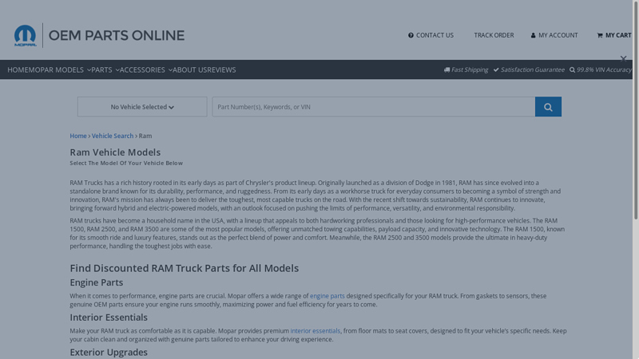Click the Ram Vehicle Models heading
This screenshot has height=359, width=639.
pos(115,152)
